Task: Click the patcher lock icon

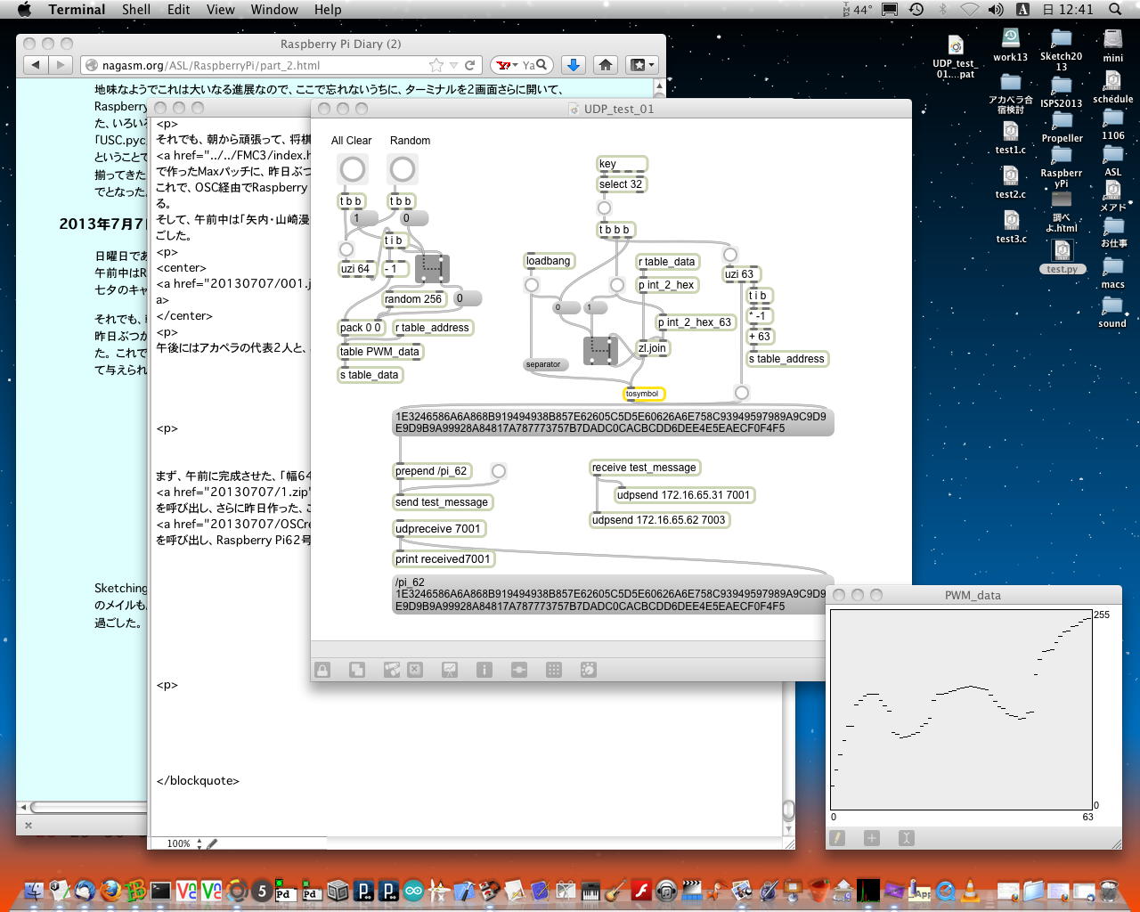Action: 322,670
